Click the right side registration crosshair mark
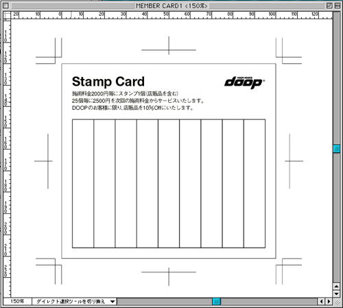Viewport: 343px width, 308px height. point(289,161)
